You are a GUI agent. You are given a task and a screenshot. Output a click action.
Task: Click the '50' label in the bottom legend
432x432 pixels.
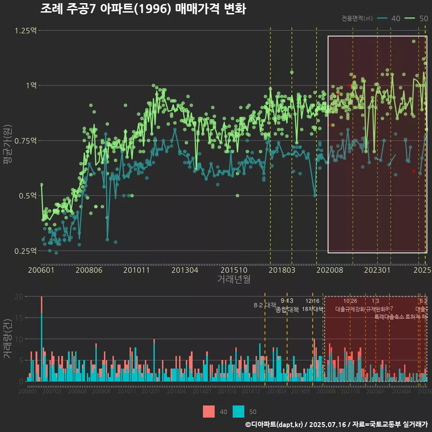[x=252, y=412]
